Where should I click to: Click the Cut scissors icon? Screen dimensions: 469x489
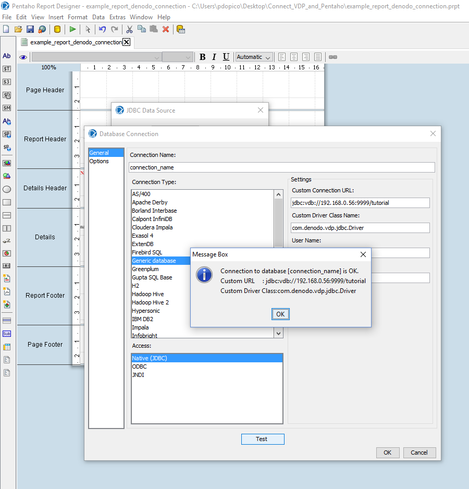(x=130, y=29)
